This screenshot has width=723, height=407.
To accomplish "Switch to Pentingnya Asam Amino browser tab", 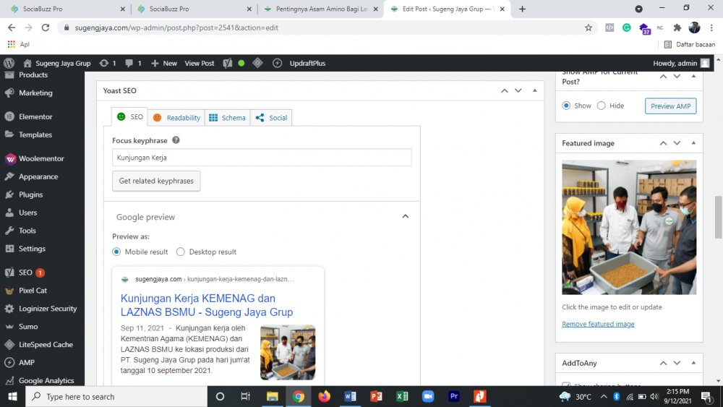I will click(x=322, y=9).
